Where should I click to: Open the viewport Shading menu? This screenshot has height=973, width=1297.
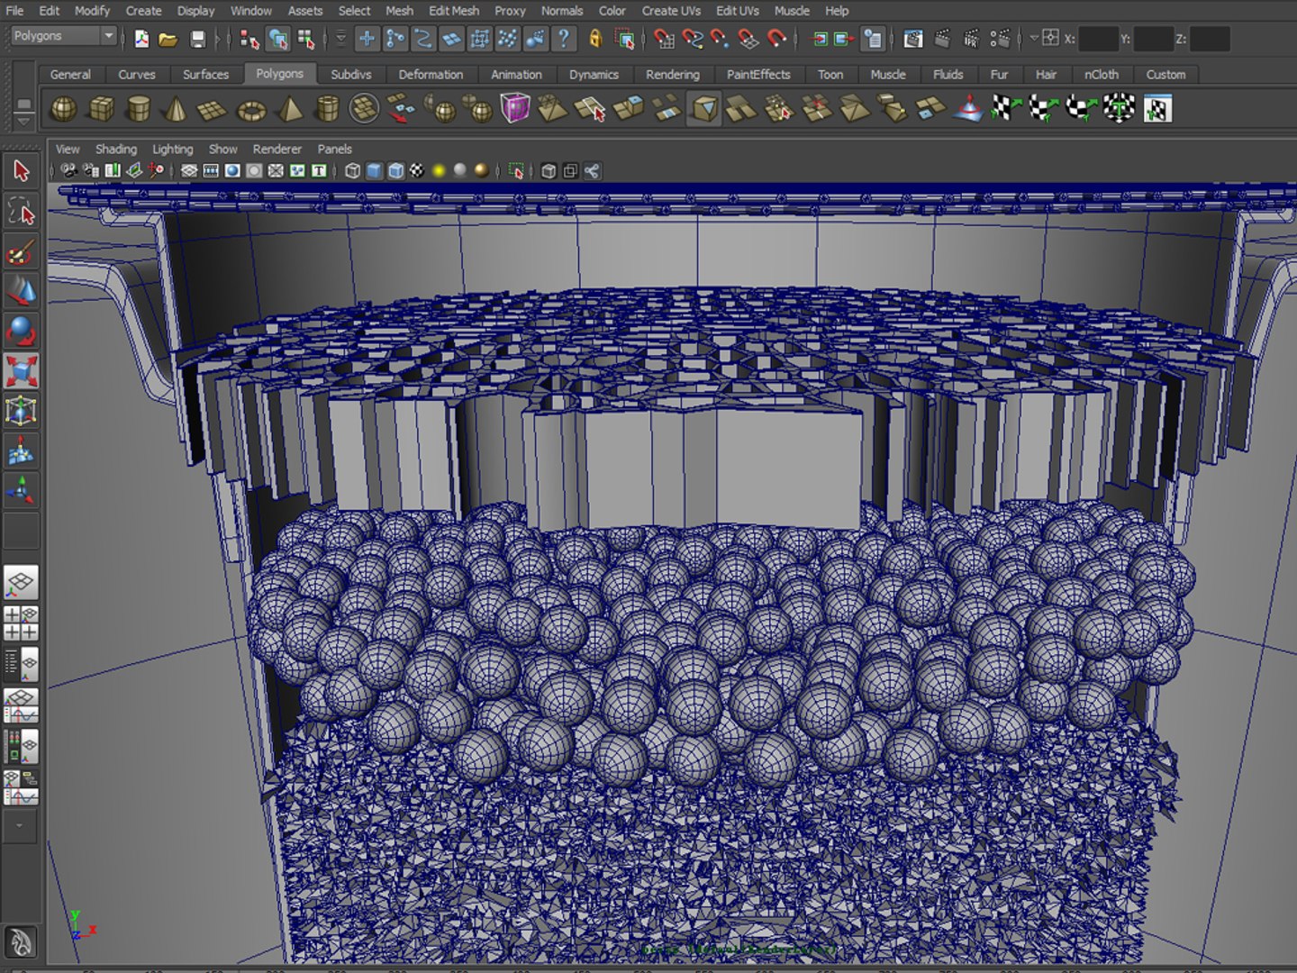tap(116, 150)
